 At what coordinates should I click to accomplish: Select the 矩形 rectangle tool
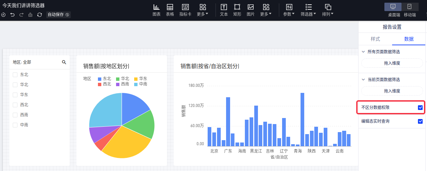point(237,10)
